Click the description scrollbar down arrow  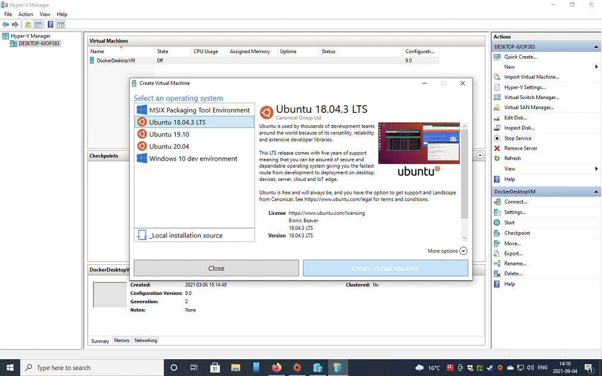[465, 238]
